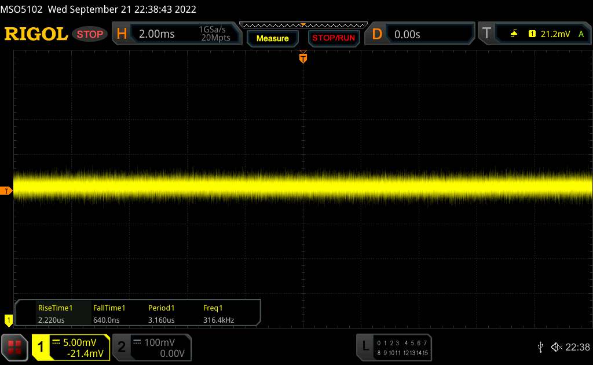Click the trigger mode A indicator
The image size is (593, 365).
[581, 34]
